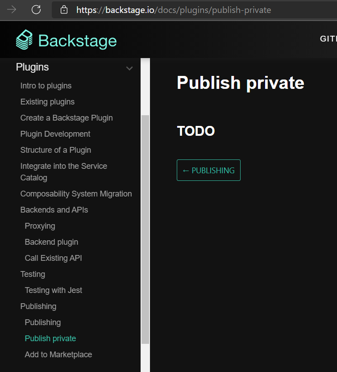The height and width of the screenshot is (372, 337).
Task: Go to Plugin Development docs
Action: 55,134
